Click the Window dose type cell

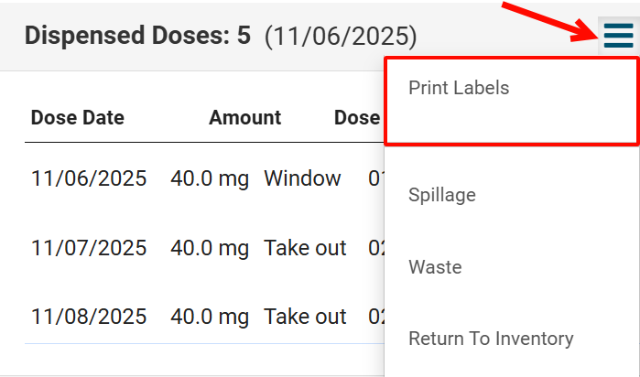click(x=302, y=178)
